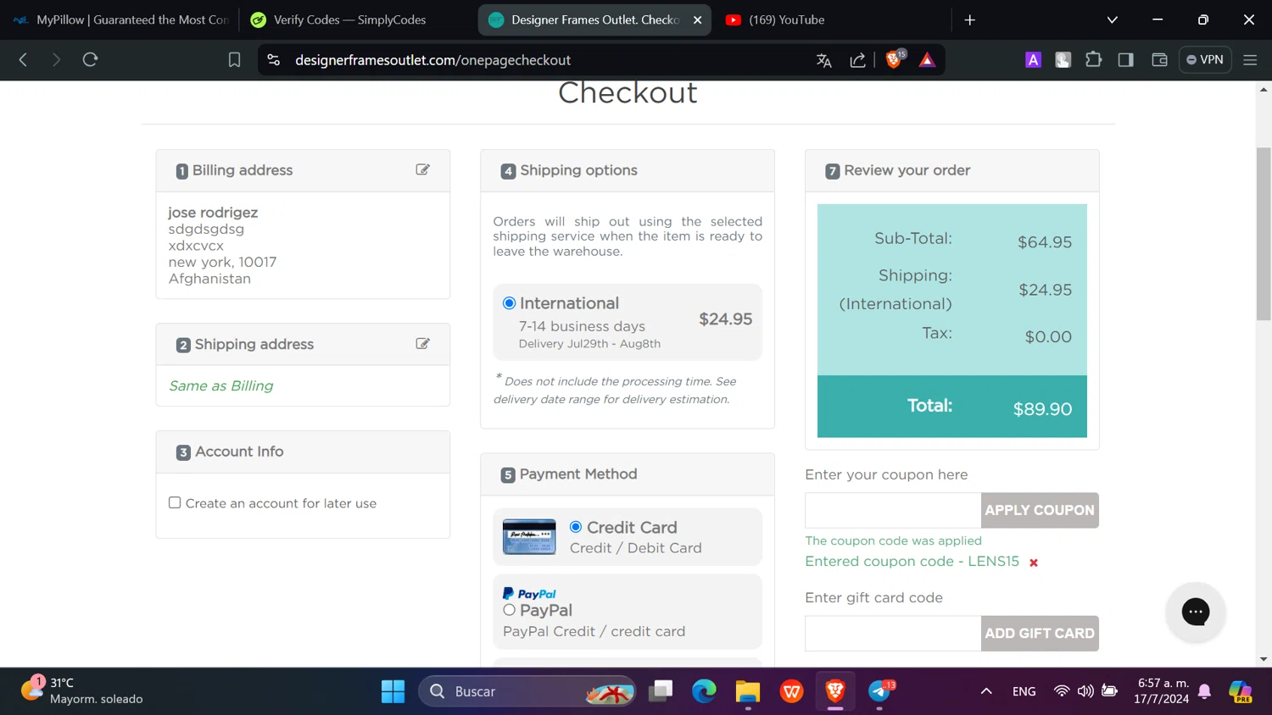Open Task View on taskbar
The height and width of the screenshot is (715, 1272).
point(661,691)
